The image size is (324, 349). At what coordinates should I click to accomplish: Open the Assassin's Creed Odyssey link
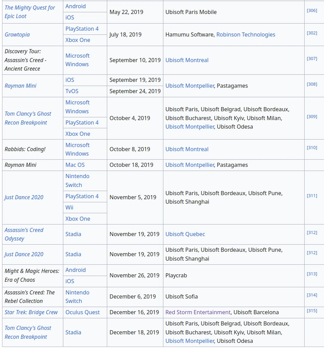pos(24,234)
